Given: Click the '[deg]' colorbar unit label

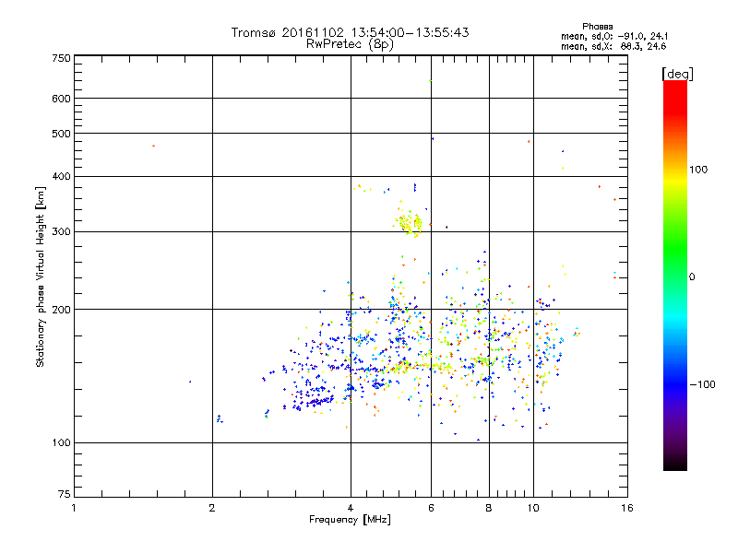Looking at the screenshot, I should (x=677, y=74).
